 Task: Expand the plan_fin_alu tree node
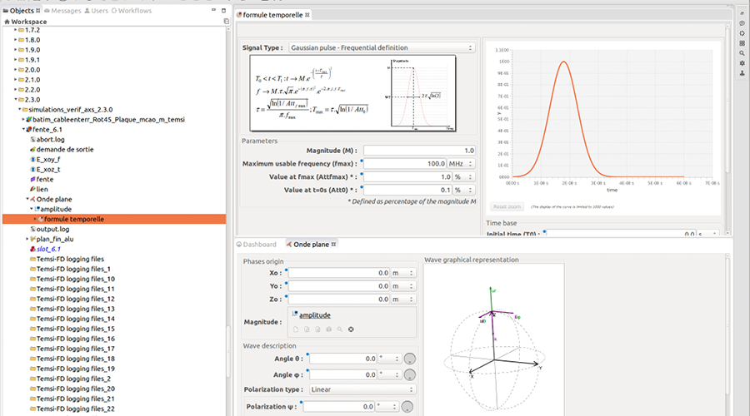click(x=27, y=239)
